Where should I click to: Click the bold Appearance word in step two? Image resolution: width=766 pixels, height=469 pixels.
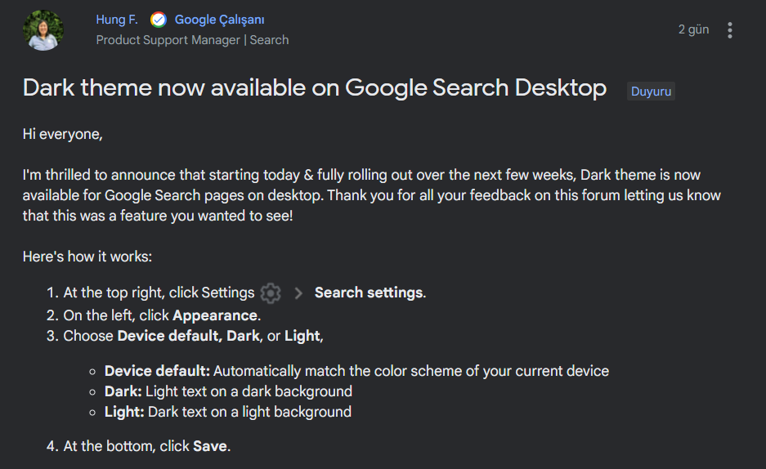pyautogui.click(x=215, y=315)
